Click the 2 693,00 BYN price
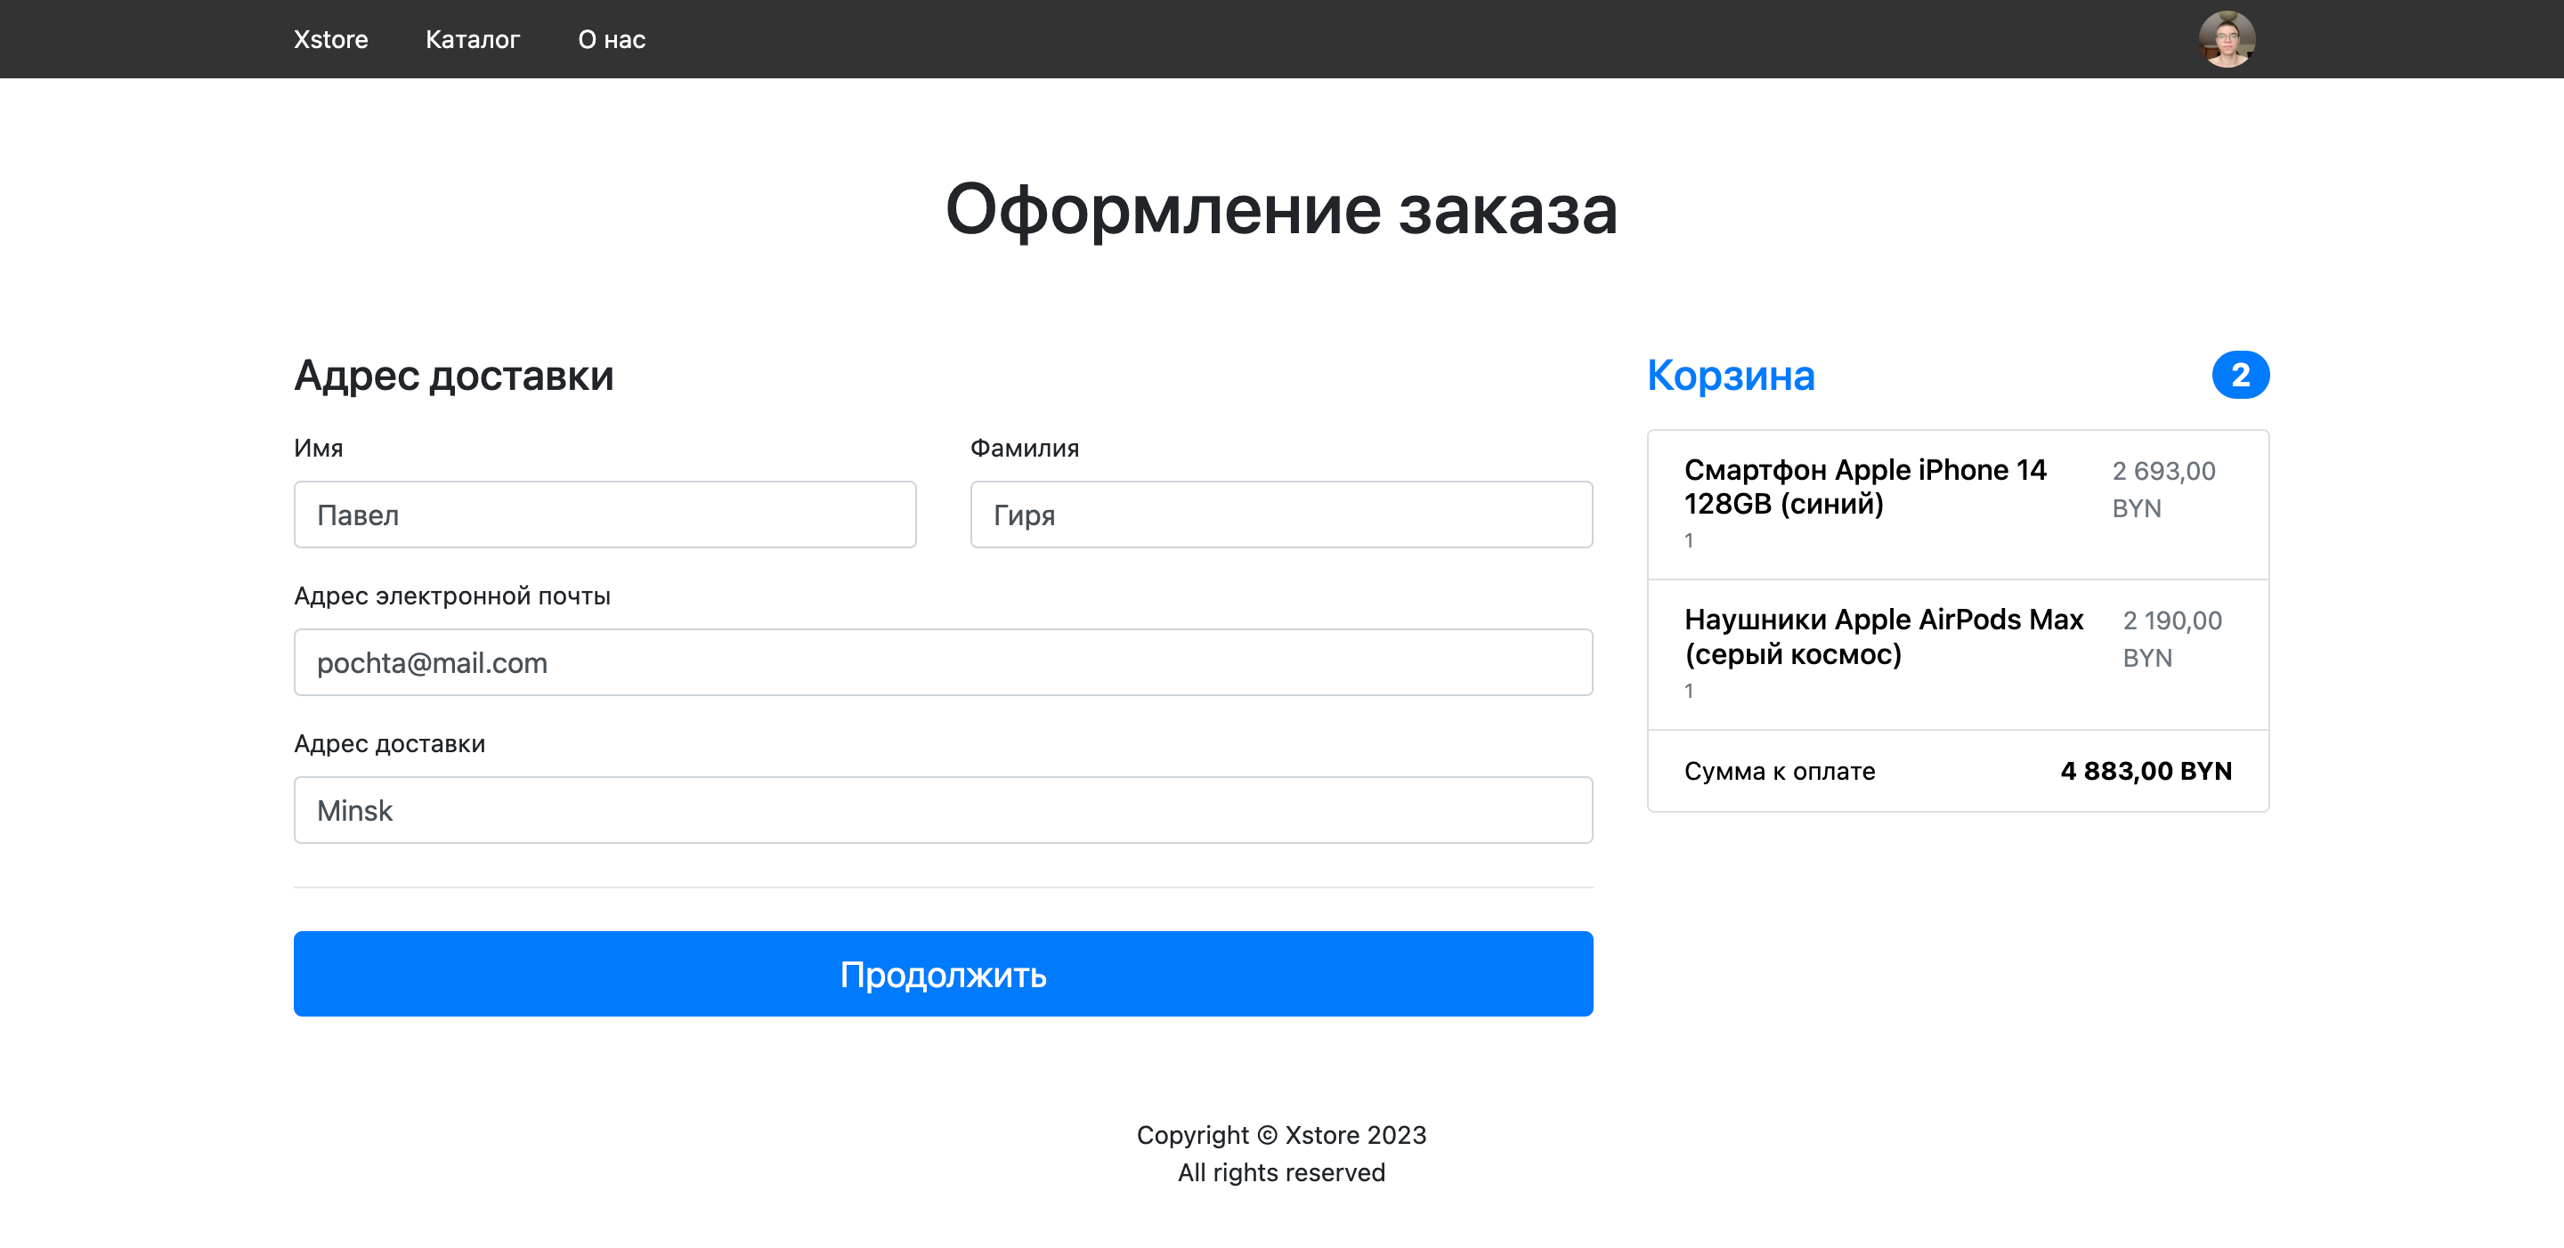The image size is (2564, 1248). tap(2164, 489)
